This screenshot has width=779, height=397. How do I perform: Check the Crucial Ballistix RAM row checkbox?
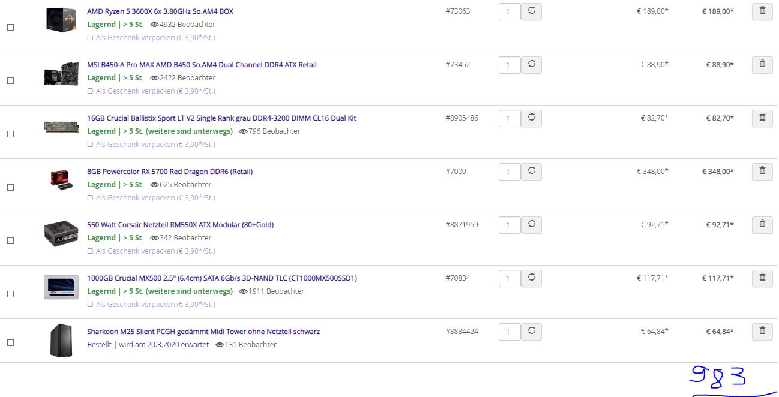coord(10,134)
